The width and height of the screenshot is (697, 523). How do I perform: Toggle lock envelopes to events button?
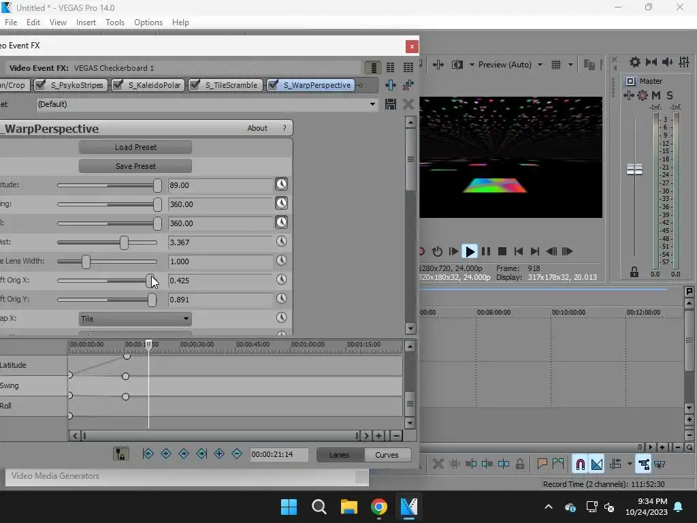click(x=643, y=464)
